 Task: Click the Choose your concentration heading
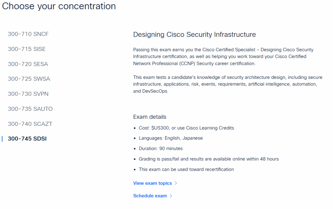(59, 6)
